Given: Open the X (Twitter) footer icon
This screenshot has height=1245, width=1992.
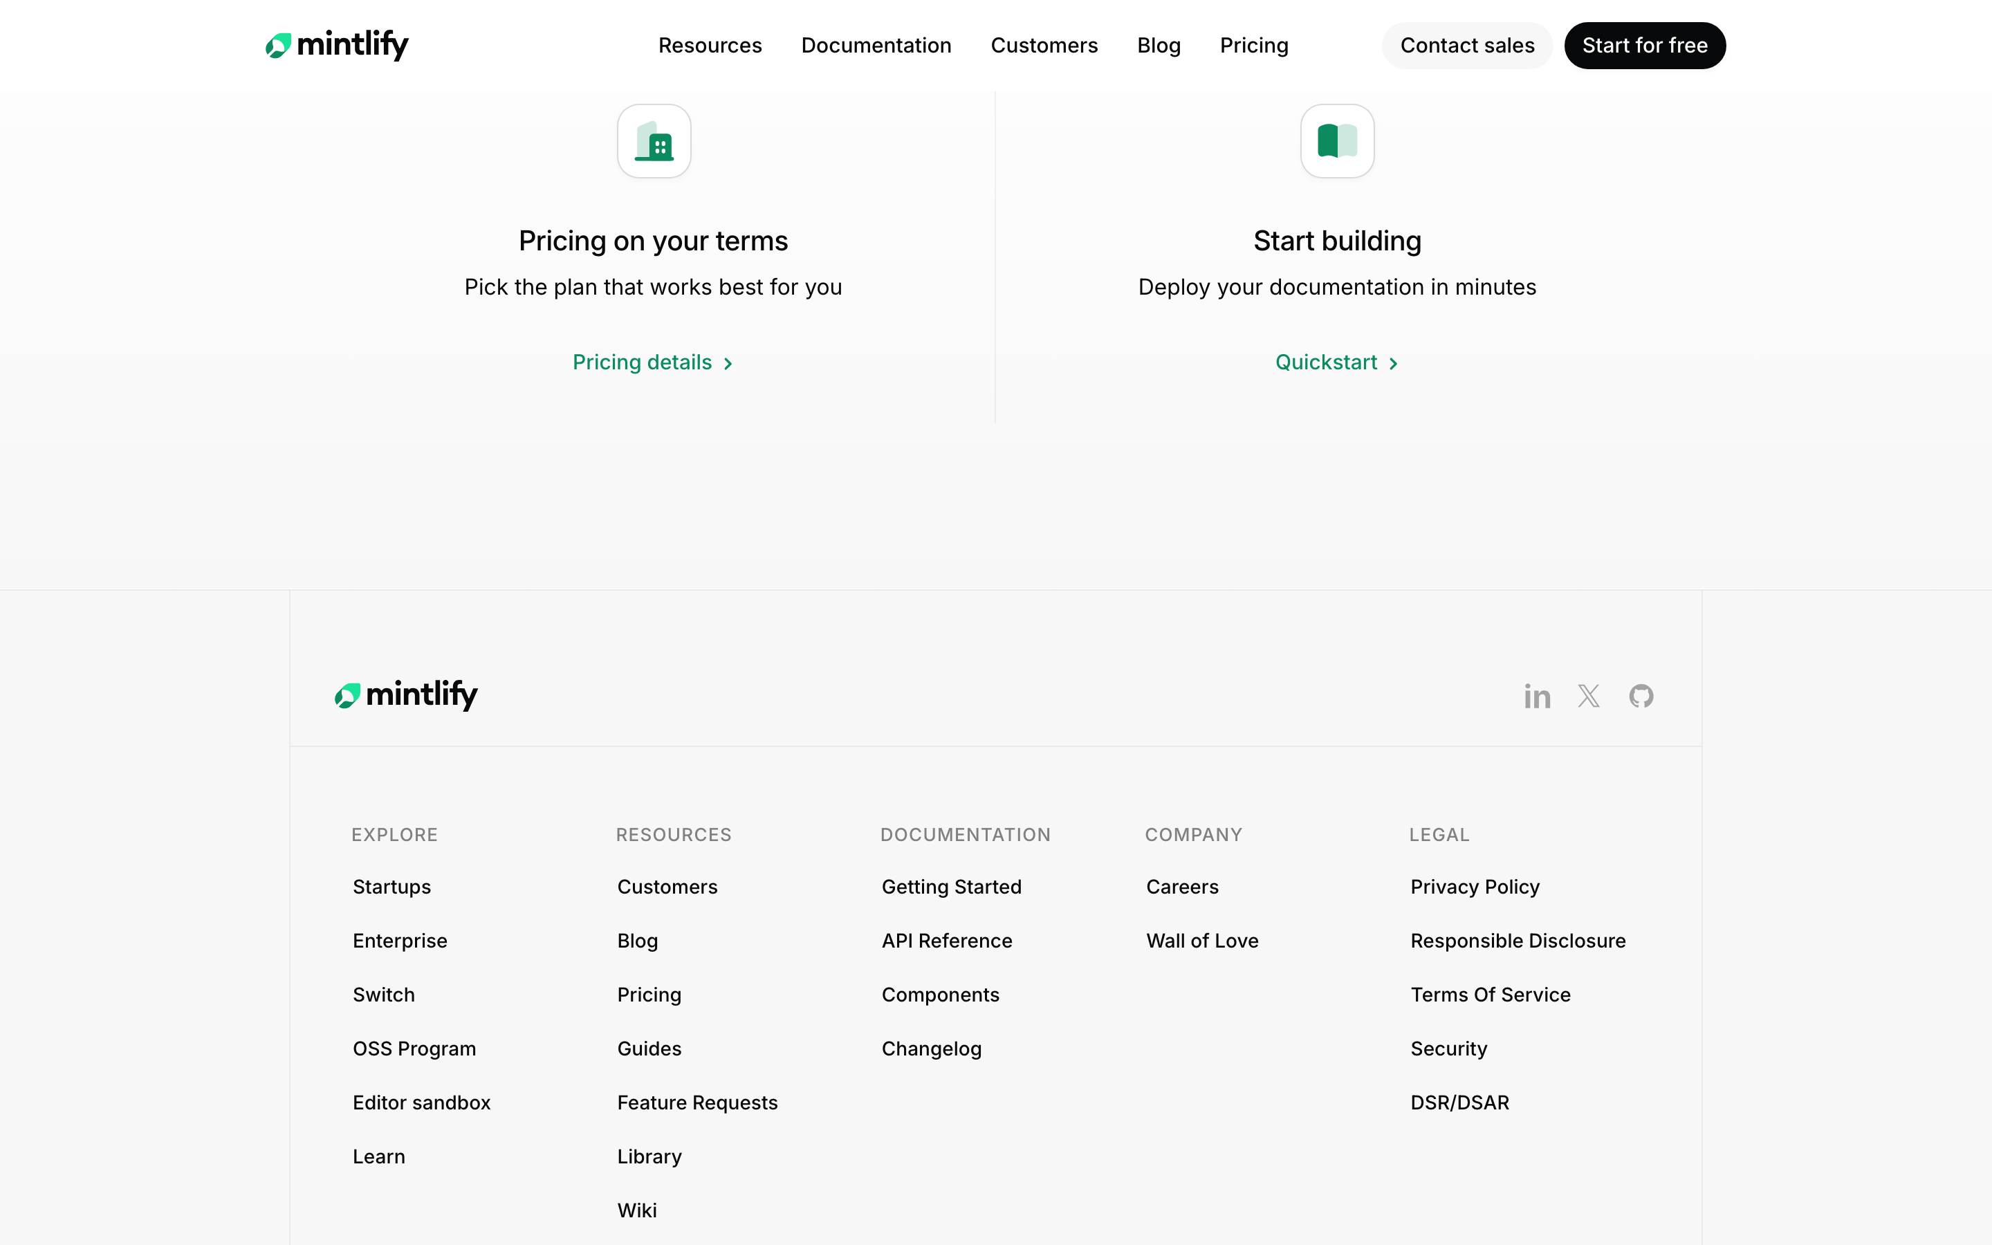Looking at the screenshot, I should (1589, 697).
